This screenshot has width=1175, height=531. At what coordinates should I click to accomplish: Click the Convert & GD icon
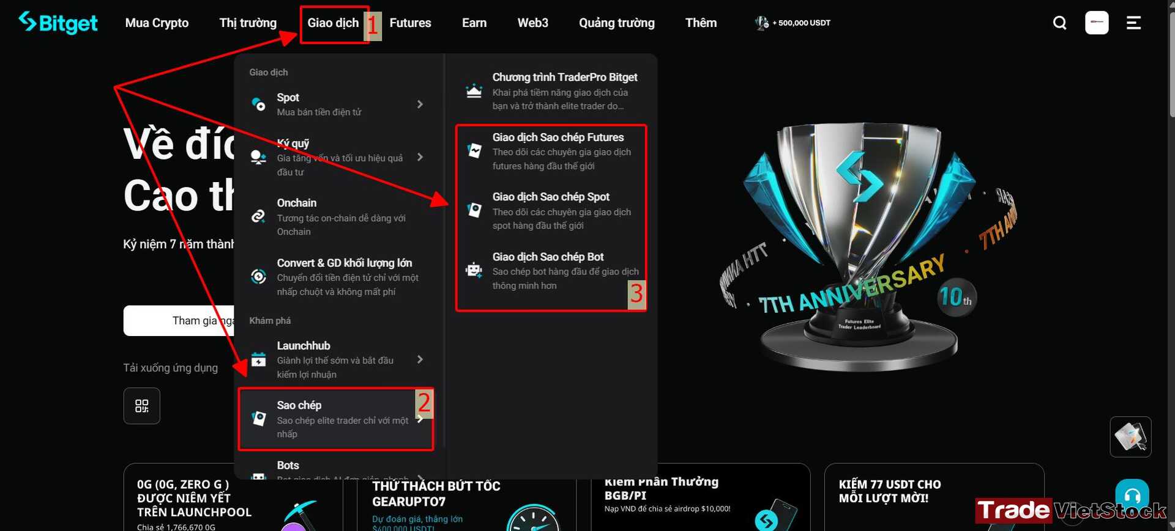[x=258, y=276]
